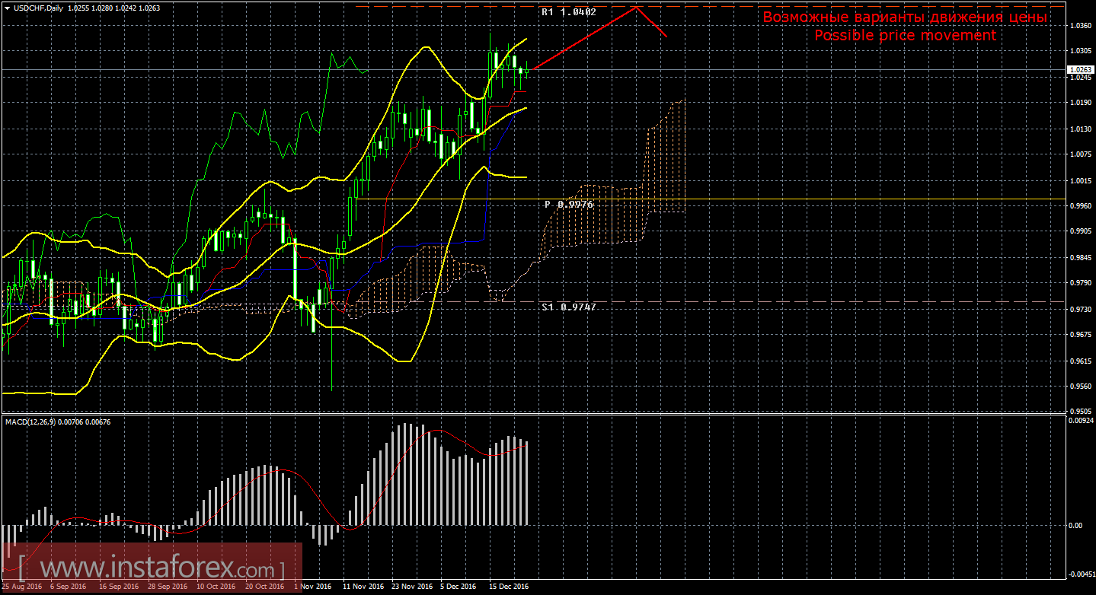Click the 11 Nov 2016 date label
1096x595 pixels.
(363, 587)
